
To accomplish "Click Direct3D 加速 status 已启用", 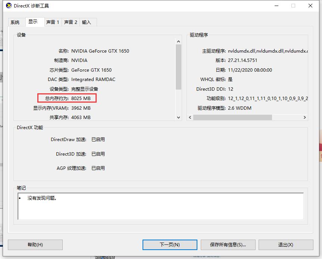I will [x=98, y=154].
